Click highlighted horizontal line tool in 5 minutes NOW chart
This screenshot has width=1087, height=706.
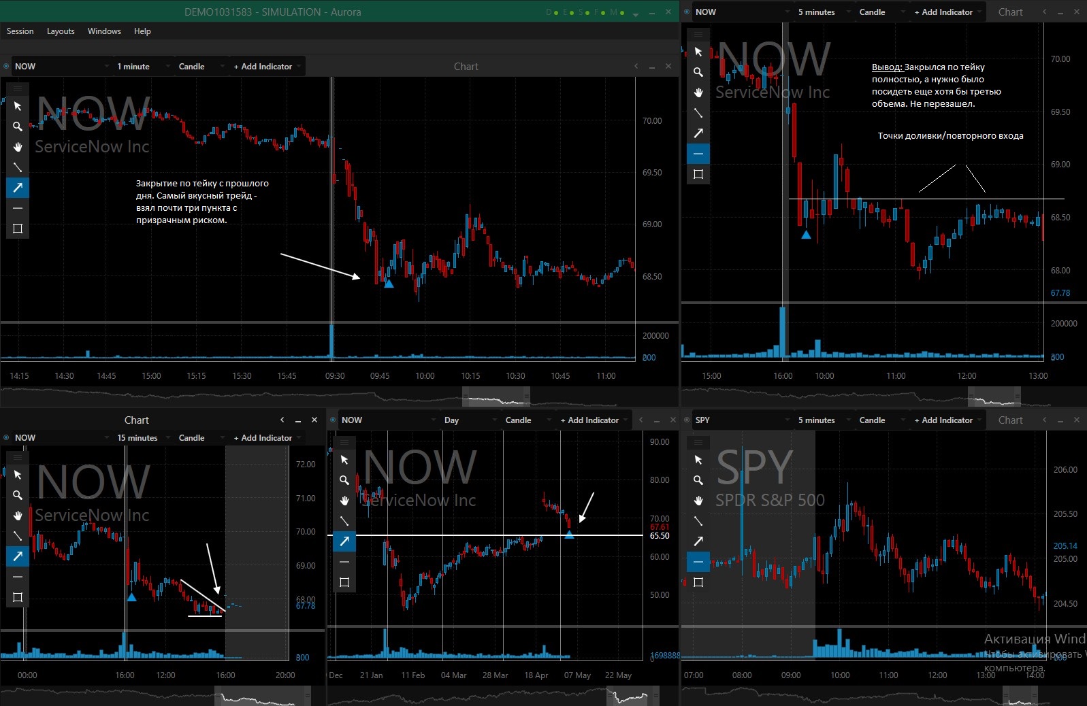[x=698, y=154]
